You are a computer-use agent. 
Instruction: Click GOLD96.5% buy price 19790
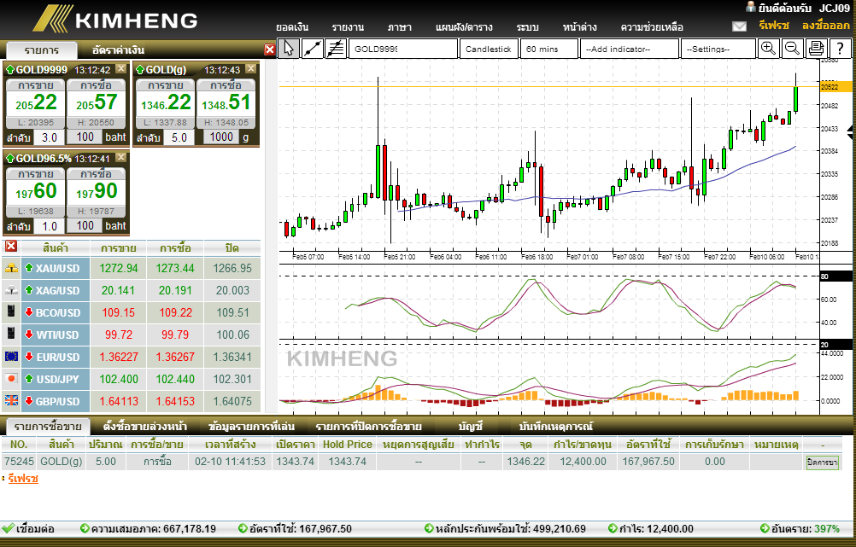(96, 191)
